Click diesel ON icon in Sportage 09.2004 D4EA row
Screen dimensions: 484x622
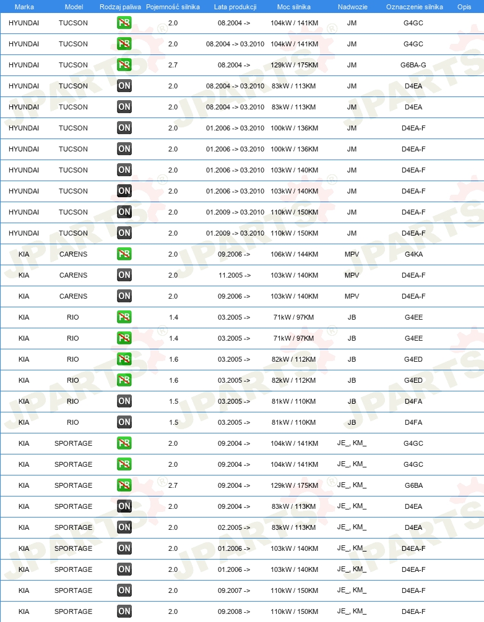click(124, 506)
